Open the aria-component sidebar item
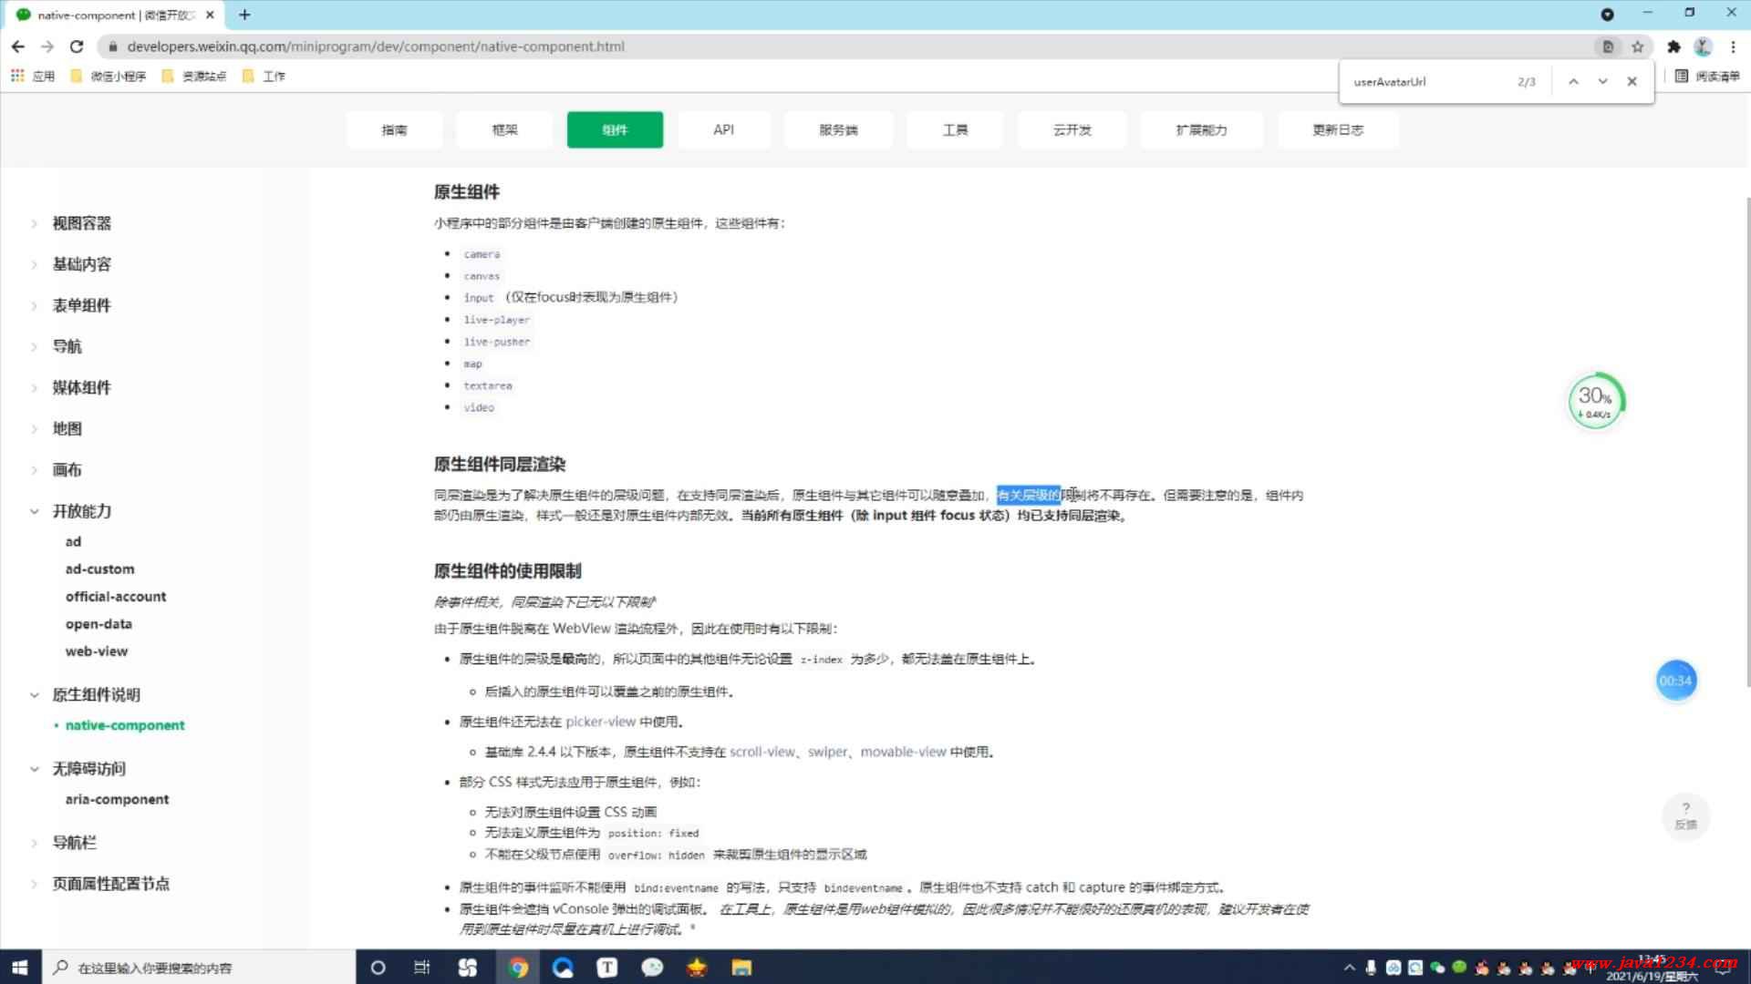This screenshot has height=984, width=1751. tap(117, 799)
